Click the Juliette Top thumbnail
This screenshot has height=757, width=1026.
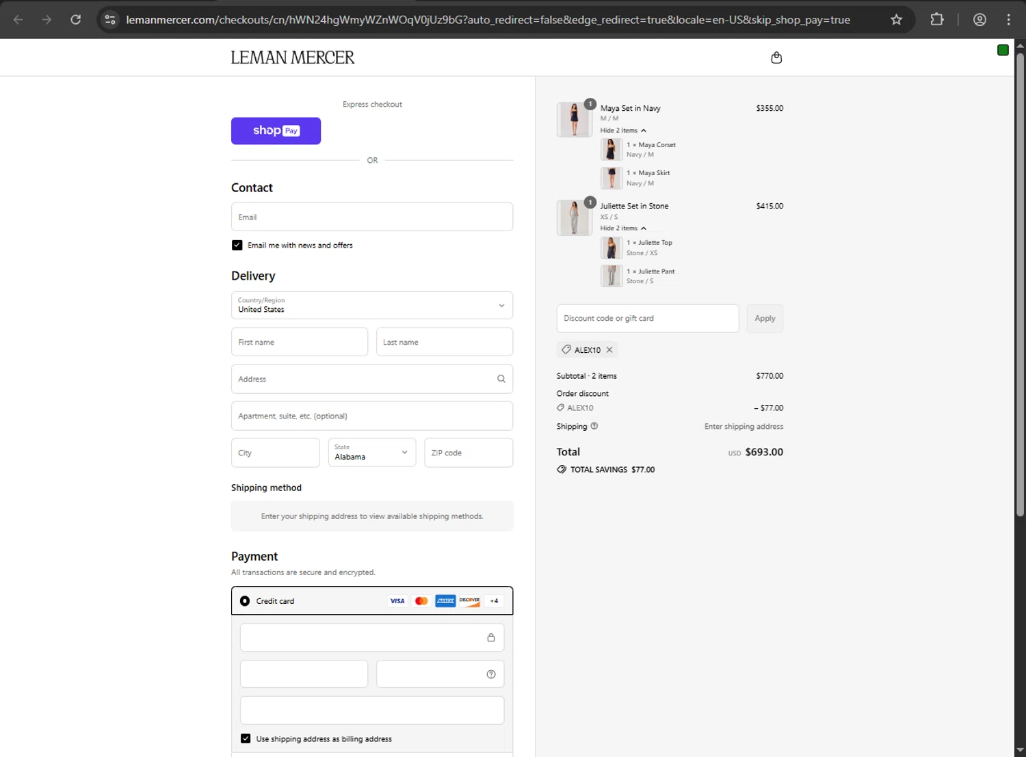tap(611, 248)
